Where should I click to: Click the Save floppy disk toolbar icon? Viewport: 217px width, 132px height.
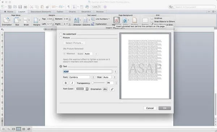point(20,7)
